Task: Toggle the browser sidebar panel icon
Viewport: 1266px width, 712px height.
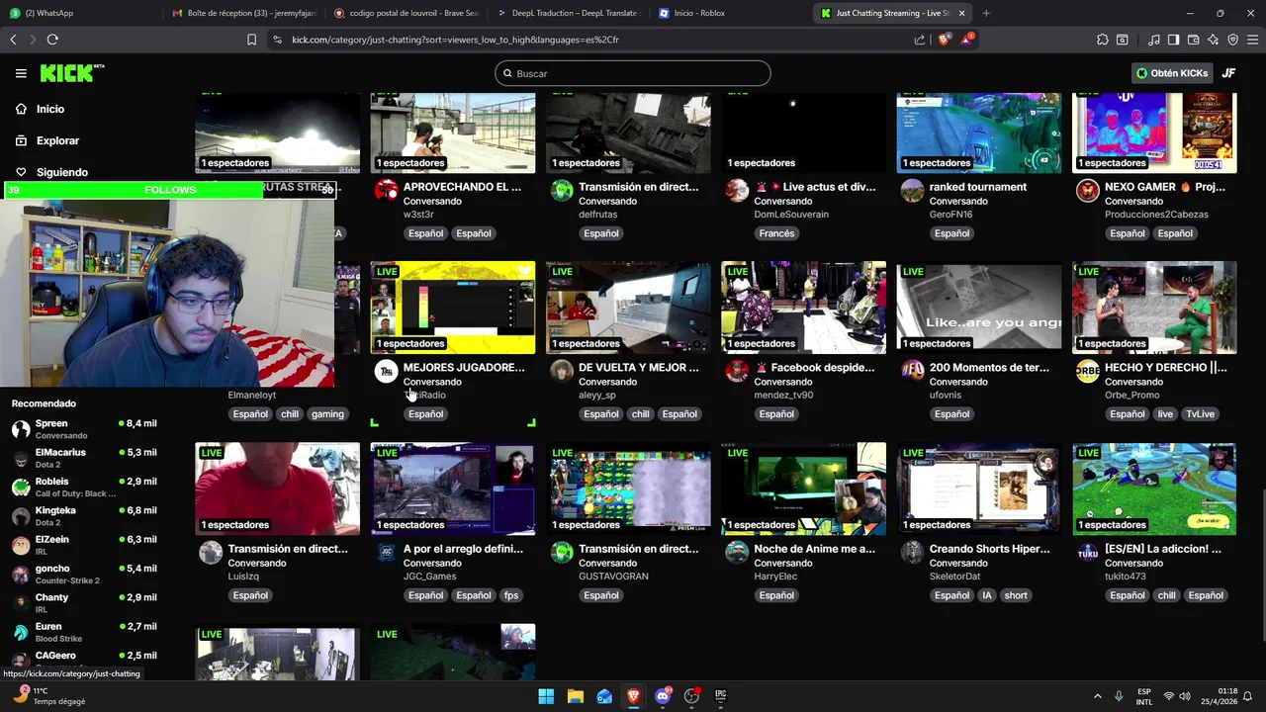Action: pyautogui.click(x=1173, y=40)
